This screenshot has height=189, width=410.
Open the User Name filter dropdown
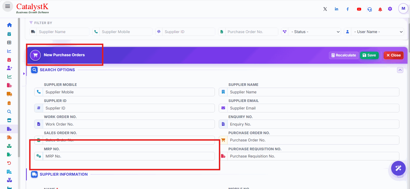click(374, 32)
